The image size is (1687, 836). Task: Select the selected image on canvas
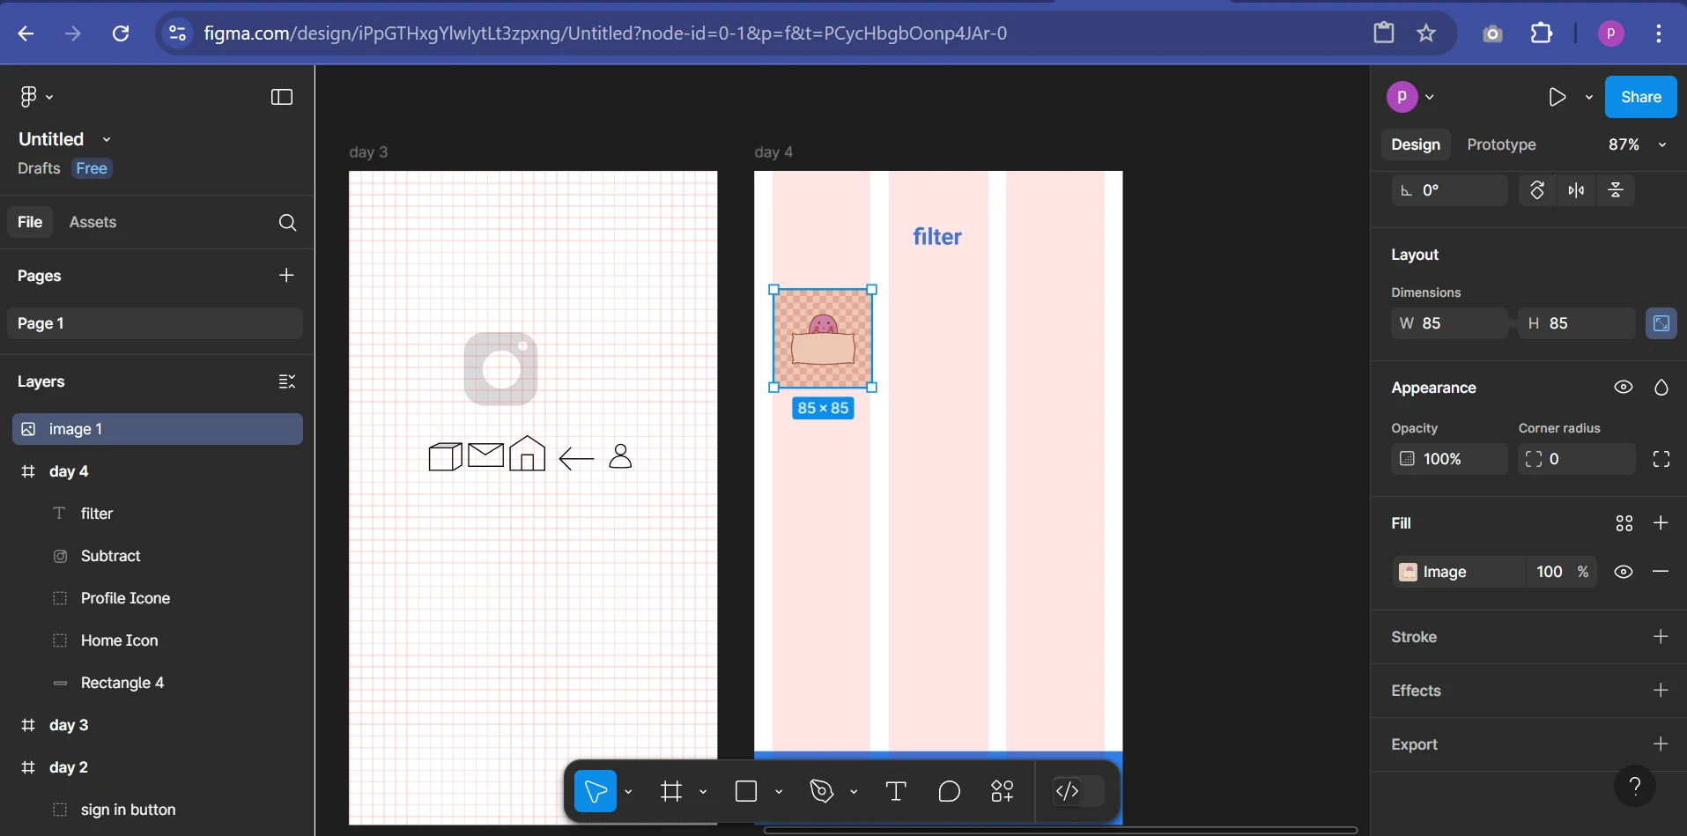(x=823, y=338)
